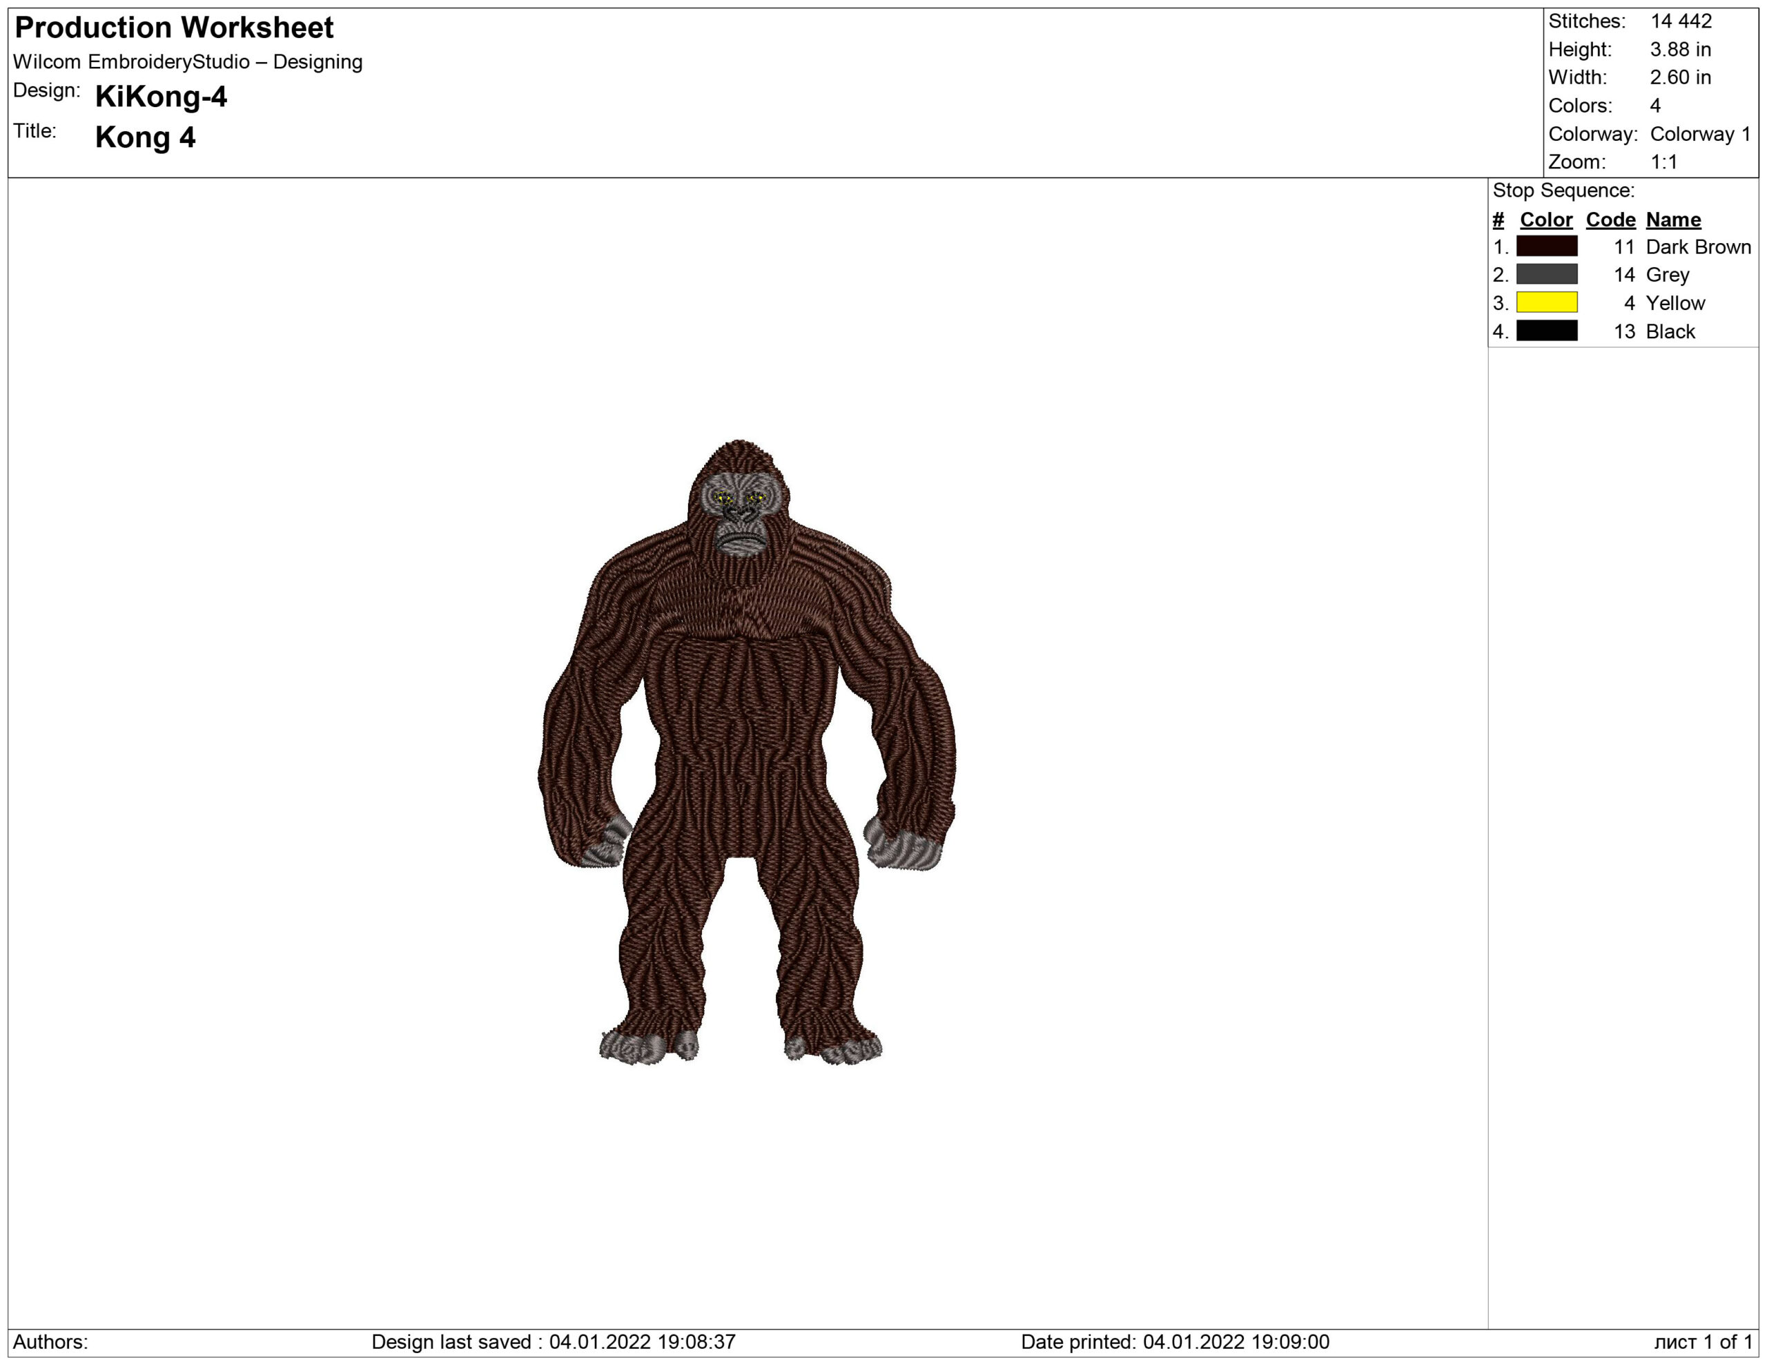This screenshot has width=1767, height=1360.
Task: Click the Code column header
Action: [1610, 220]
